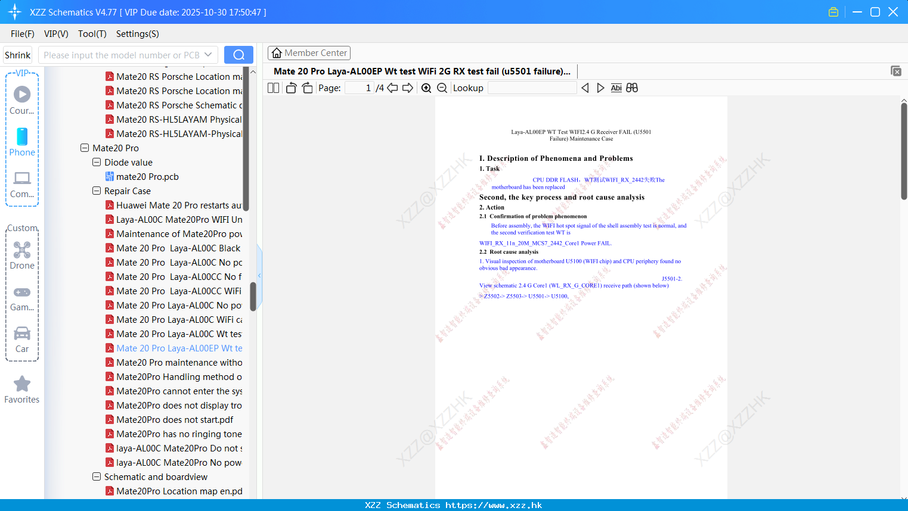
Task: Rotate the page counterclockwise
Action: 291,88
